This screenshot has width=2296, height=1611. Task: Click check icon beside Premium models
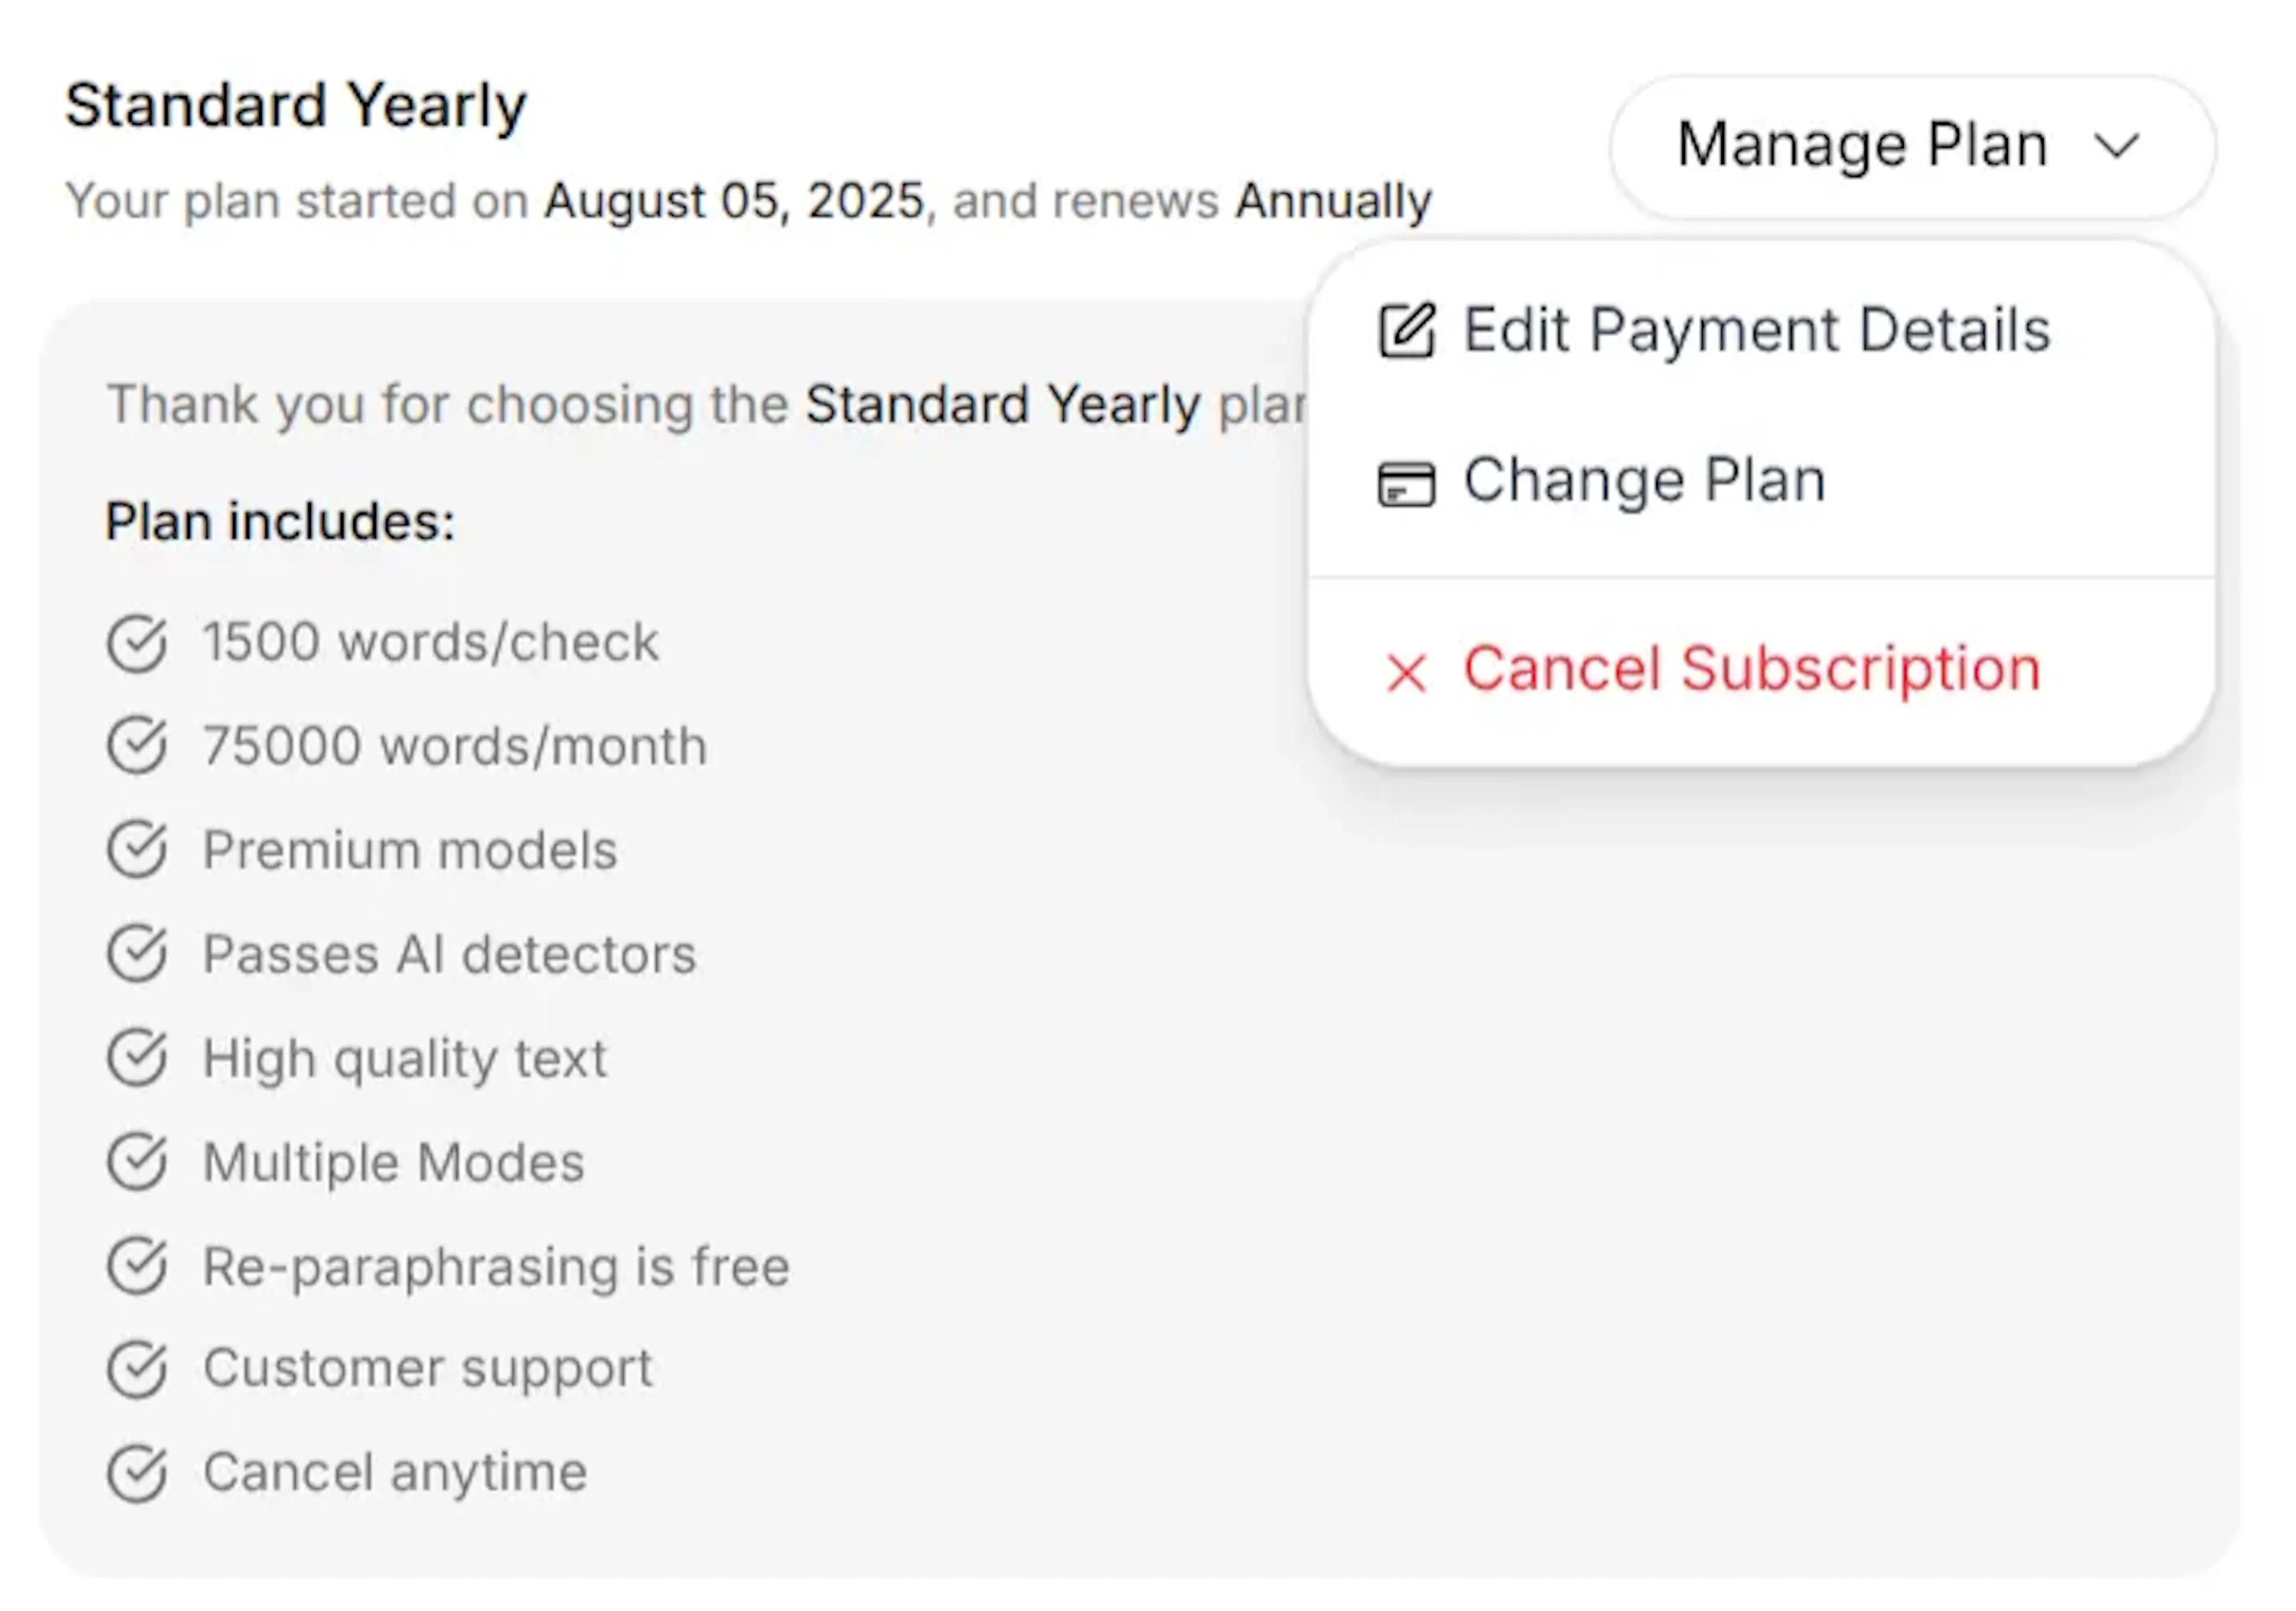pos(137,850)
